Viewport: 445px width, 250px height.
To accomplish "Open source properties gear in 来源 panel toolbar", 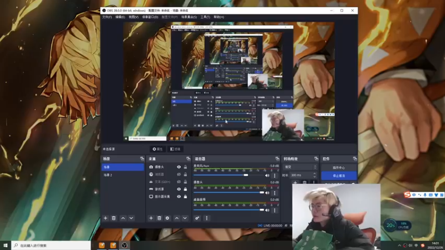I will [167, 218].
